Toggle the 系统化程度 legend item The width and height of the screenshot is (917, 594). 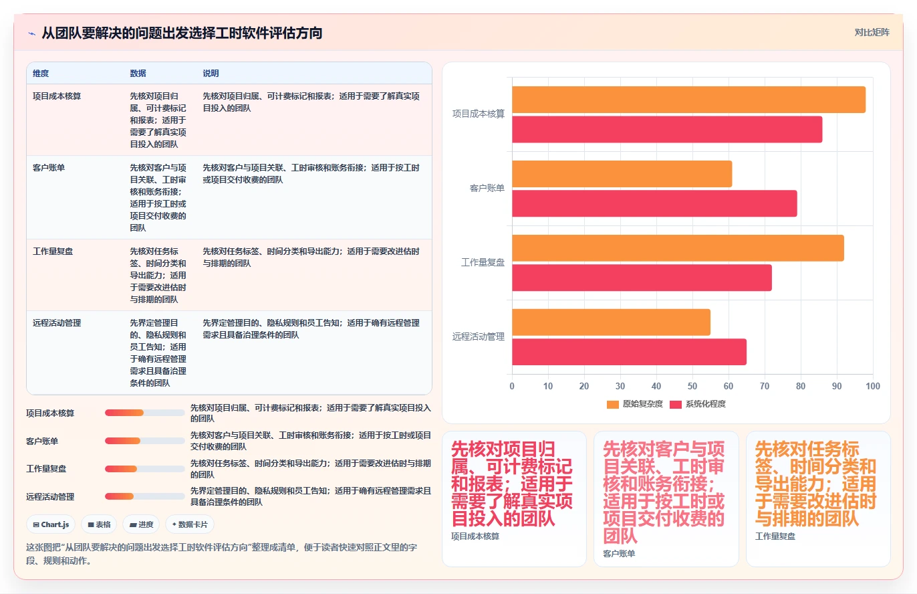pyautogui.click(x=697, y=404)
